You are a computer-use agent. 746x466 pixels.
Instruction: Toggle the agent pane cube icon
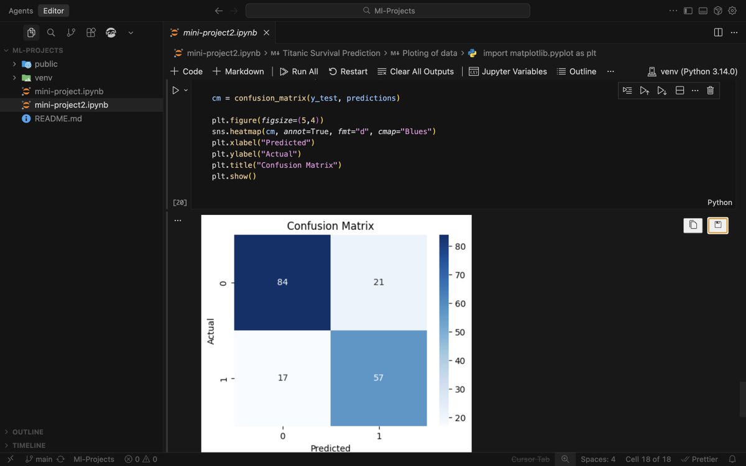(717, 11)
